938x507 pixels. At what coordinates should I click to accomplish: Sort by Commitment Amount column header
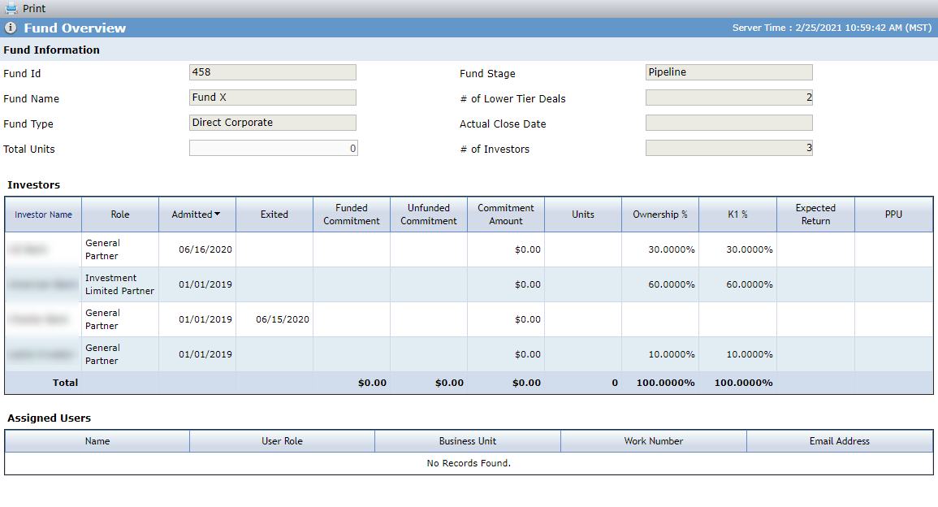506,214
